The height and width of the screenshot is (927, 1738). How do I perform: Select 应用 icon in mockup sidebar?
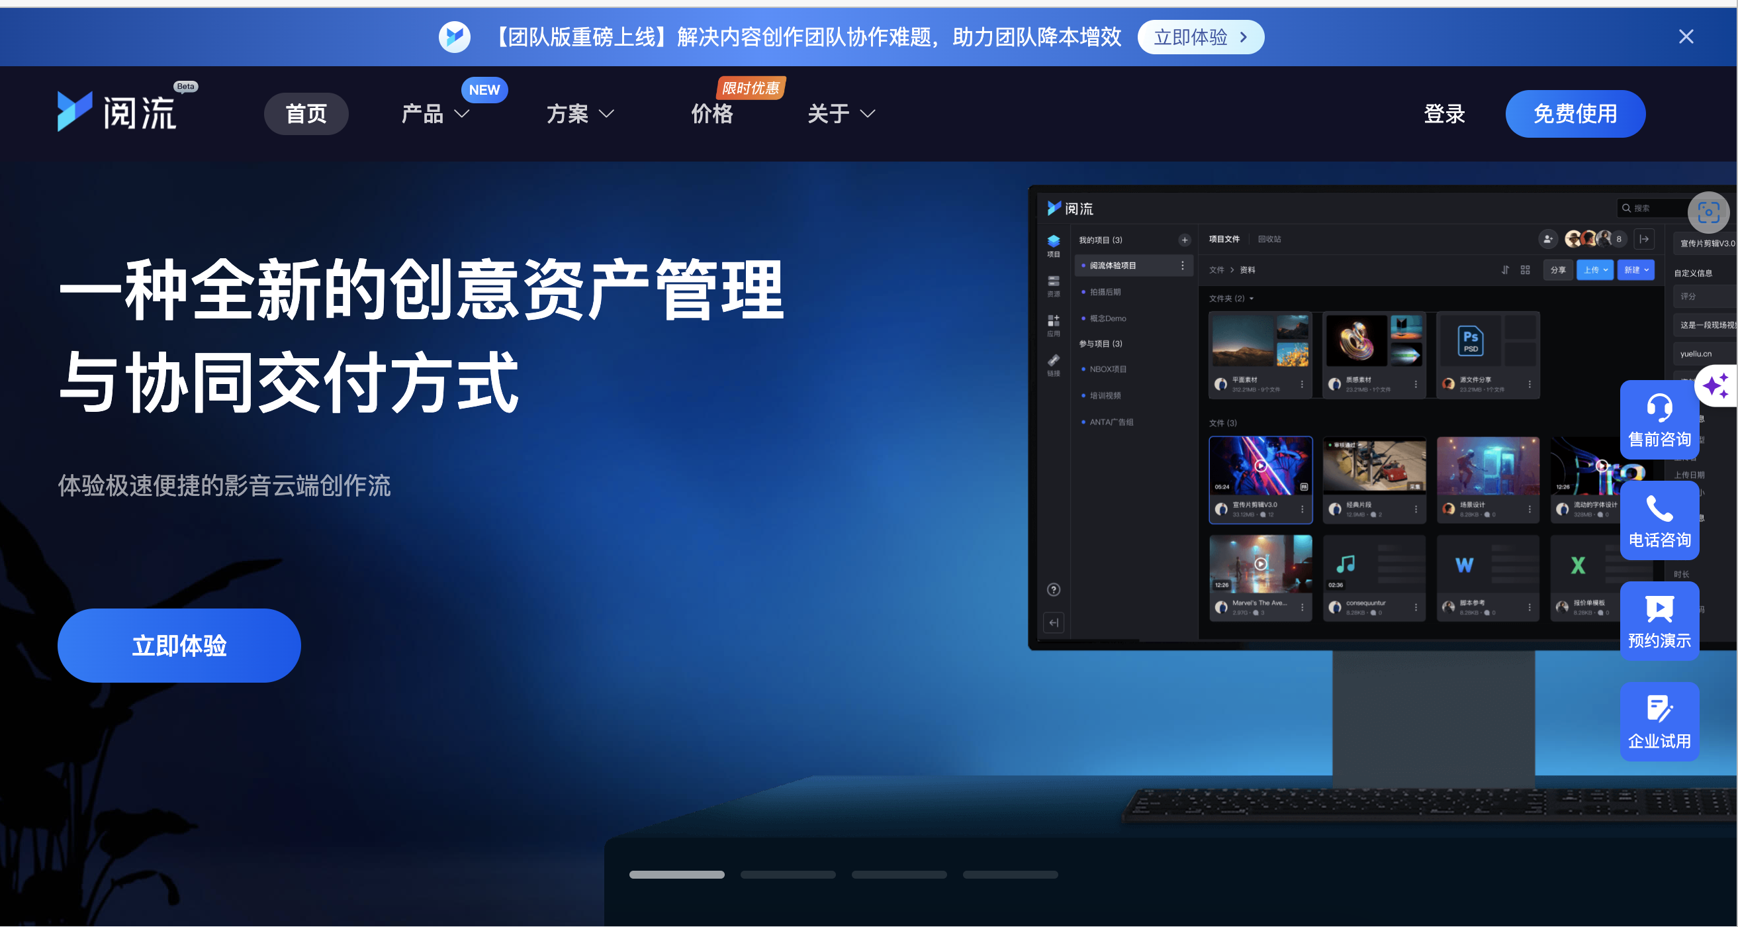pyautogui.click(x=1053, y=325)
